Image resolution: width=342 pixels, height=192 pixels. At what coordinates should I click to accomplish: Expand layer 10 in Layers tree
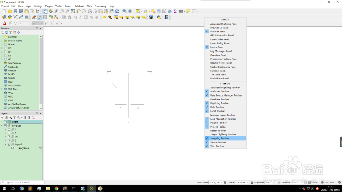click(x=5, y=137)
